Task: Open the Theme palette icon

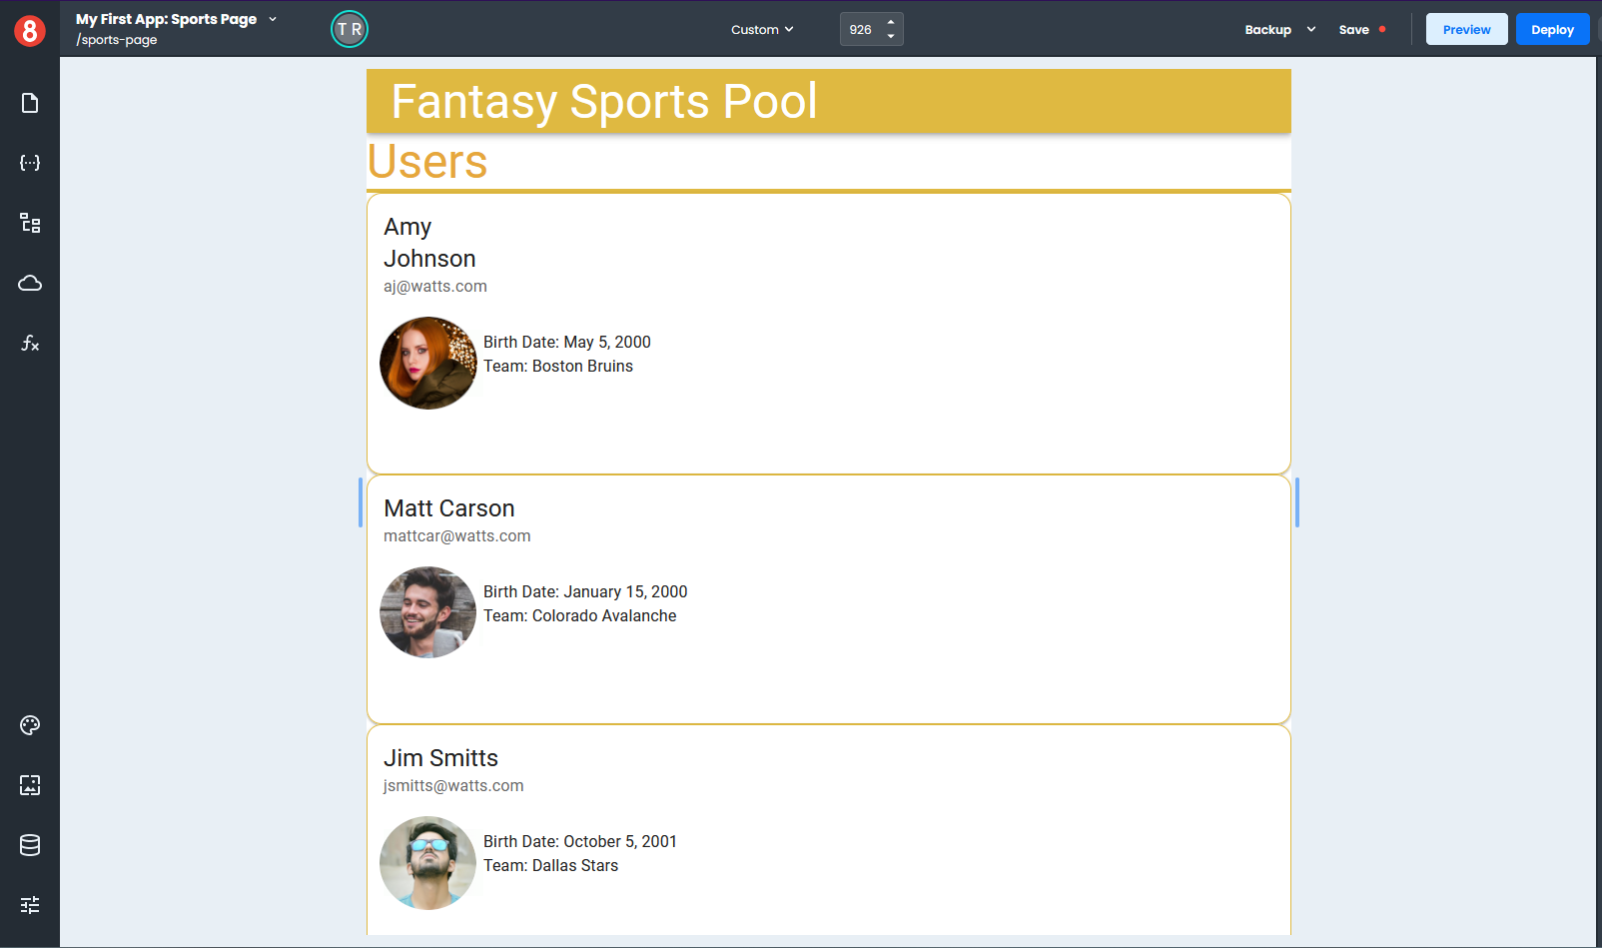Action: tap(30, 725)
